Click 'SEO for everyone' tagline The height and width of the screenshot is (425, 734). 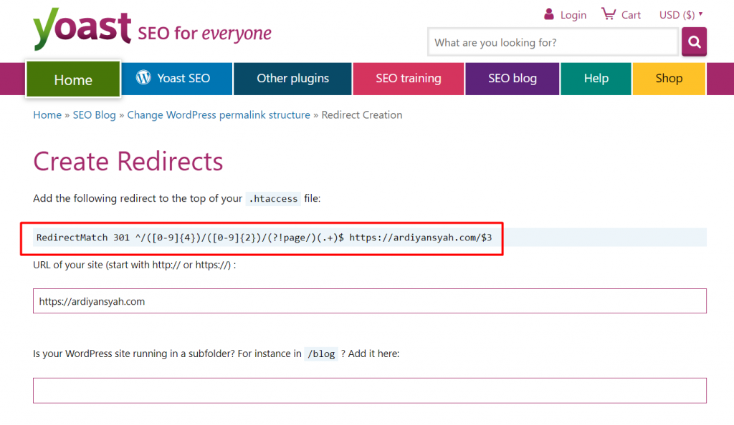tap(204, 34)
